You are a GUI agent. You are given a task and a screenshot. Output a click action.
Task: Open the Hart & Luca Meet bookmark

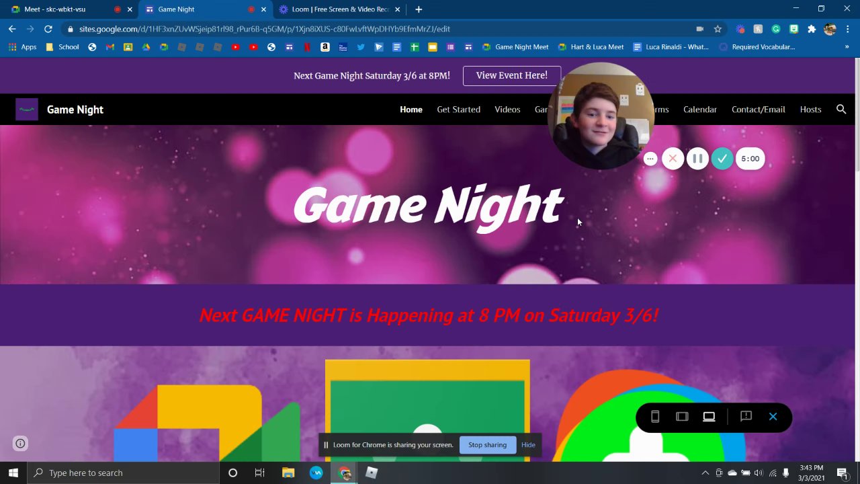[591, 47]
